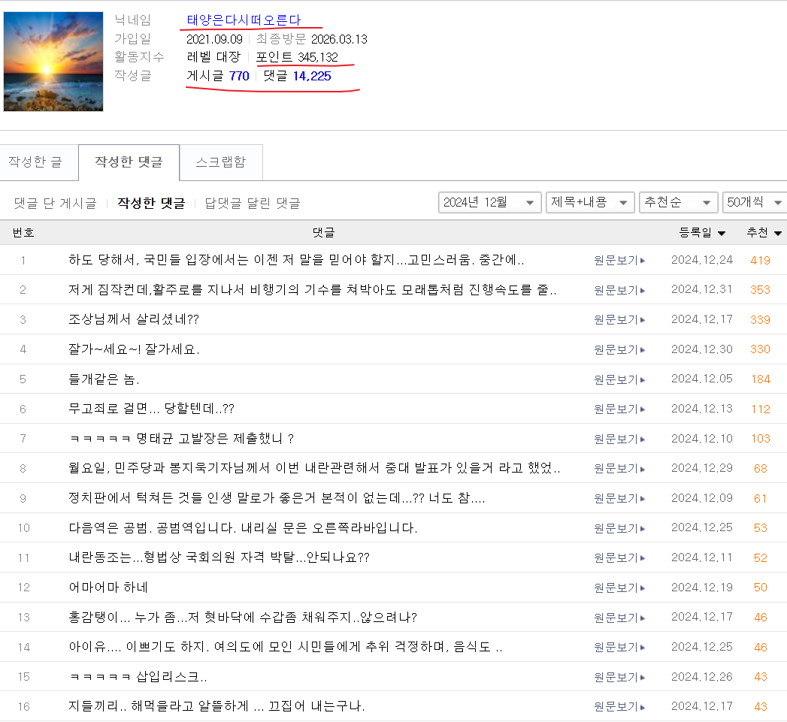
Task: Open comment 아이유.... 이쁘기도 하지
Action: point(286,647)
